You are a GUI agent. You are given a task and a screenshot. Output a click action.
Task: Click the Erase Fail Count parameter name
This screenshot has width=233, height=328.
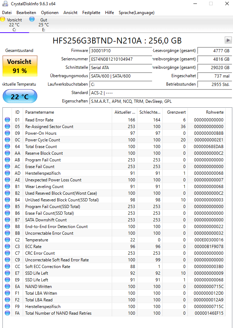tap(40, 167)
